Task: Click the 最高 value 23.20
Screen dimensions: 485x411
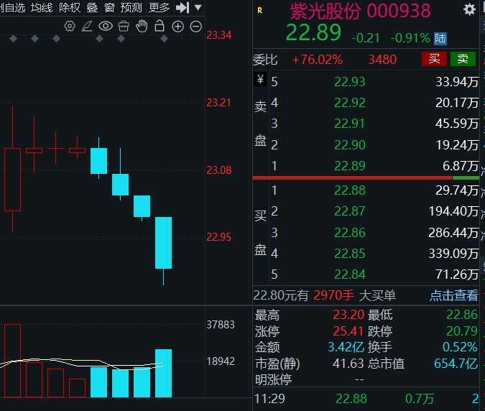Action: [x=348, y=315]
